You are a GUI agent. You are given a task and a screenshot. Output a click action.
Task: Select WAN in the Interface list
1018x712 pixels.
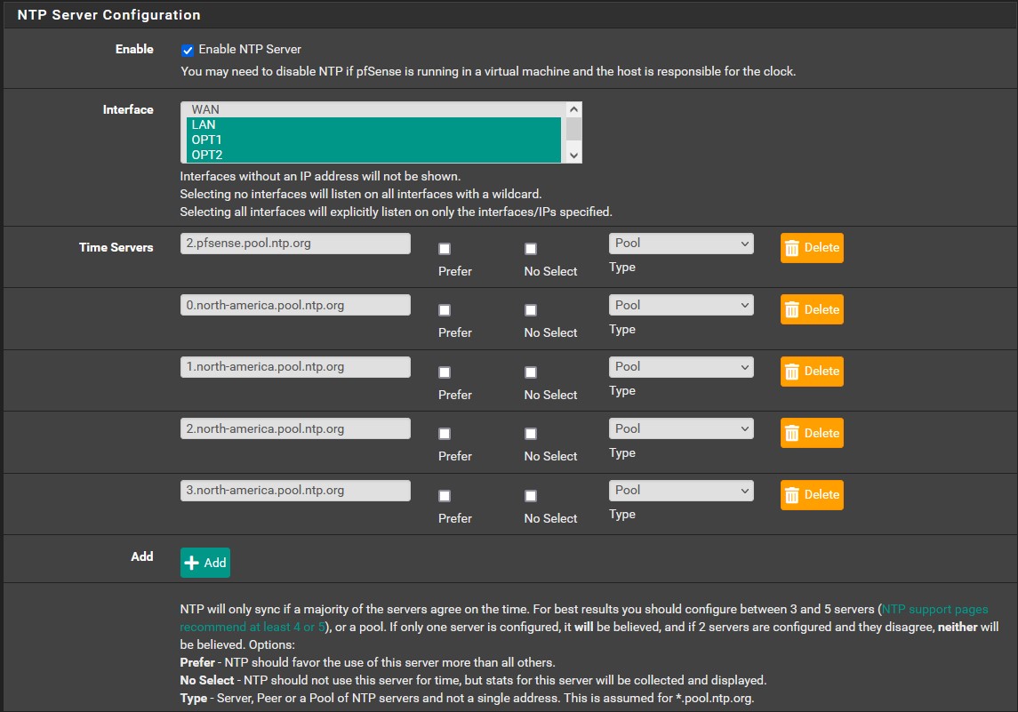pos(267,109)
